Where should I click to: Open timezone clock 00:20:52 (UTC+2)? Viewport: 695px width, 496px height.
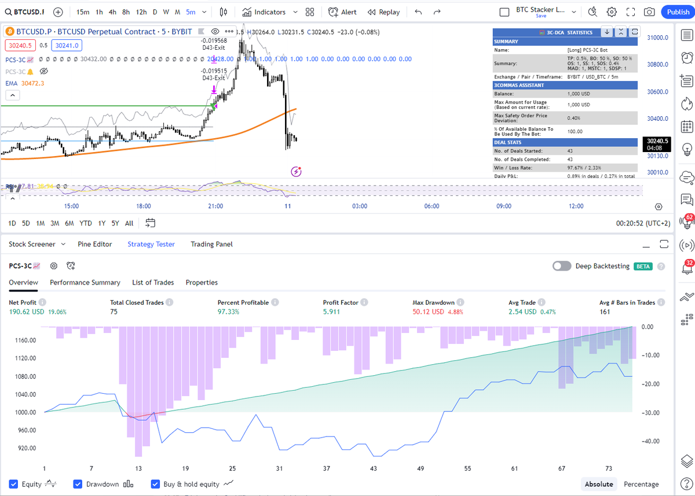click(x=642, y=223)
